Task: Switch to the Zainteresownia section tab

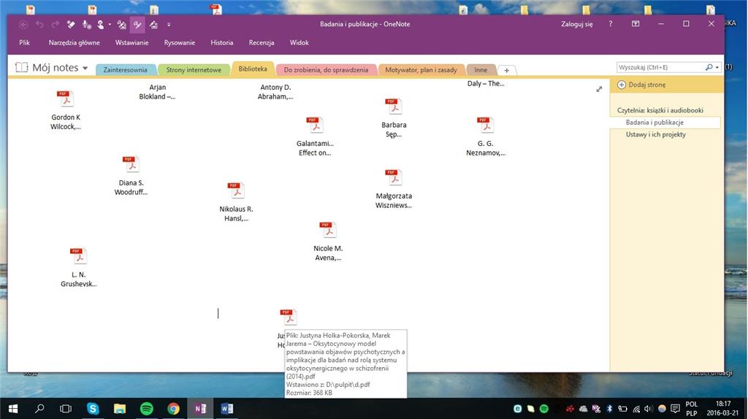Action: (126, 69)
